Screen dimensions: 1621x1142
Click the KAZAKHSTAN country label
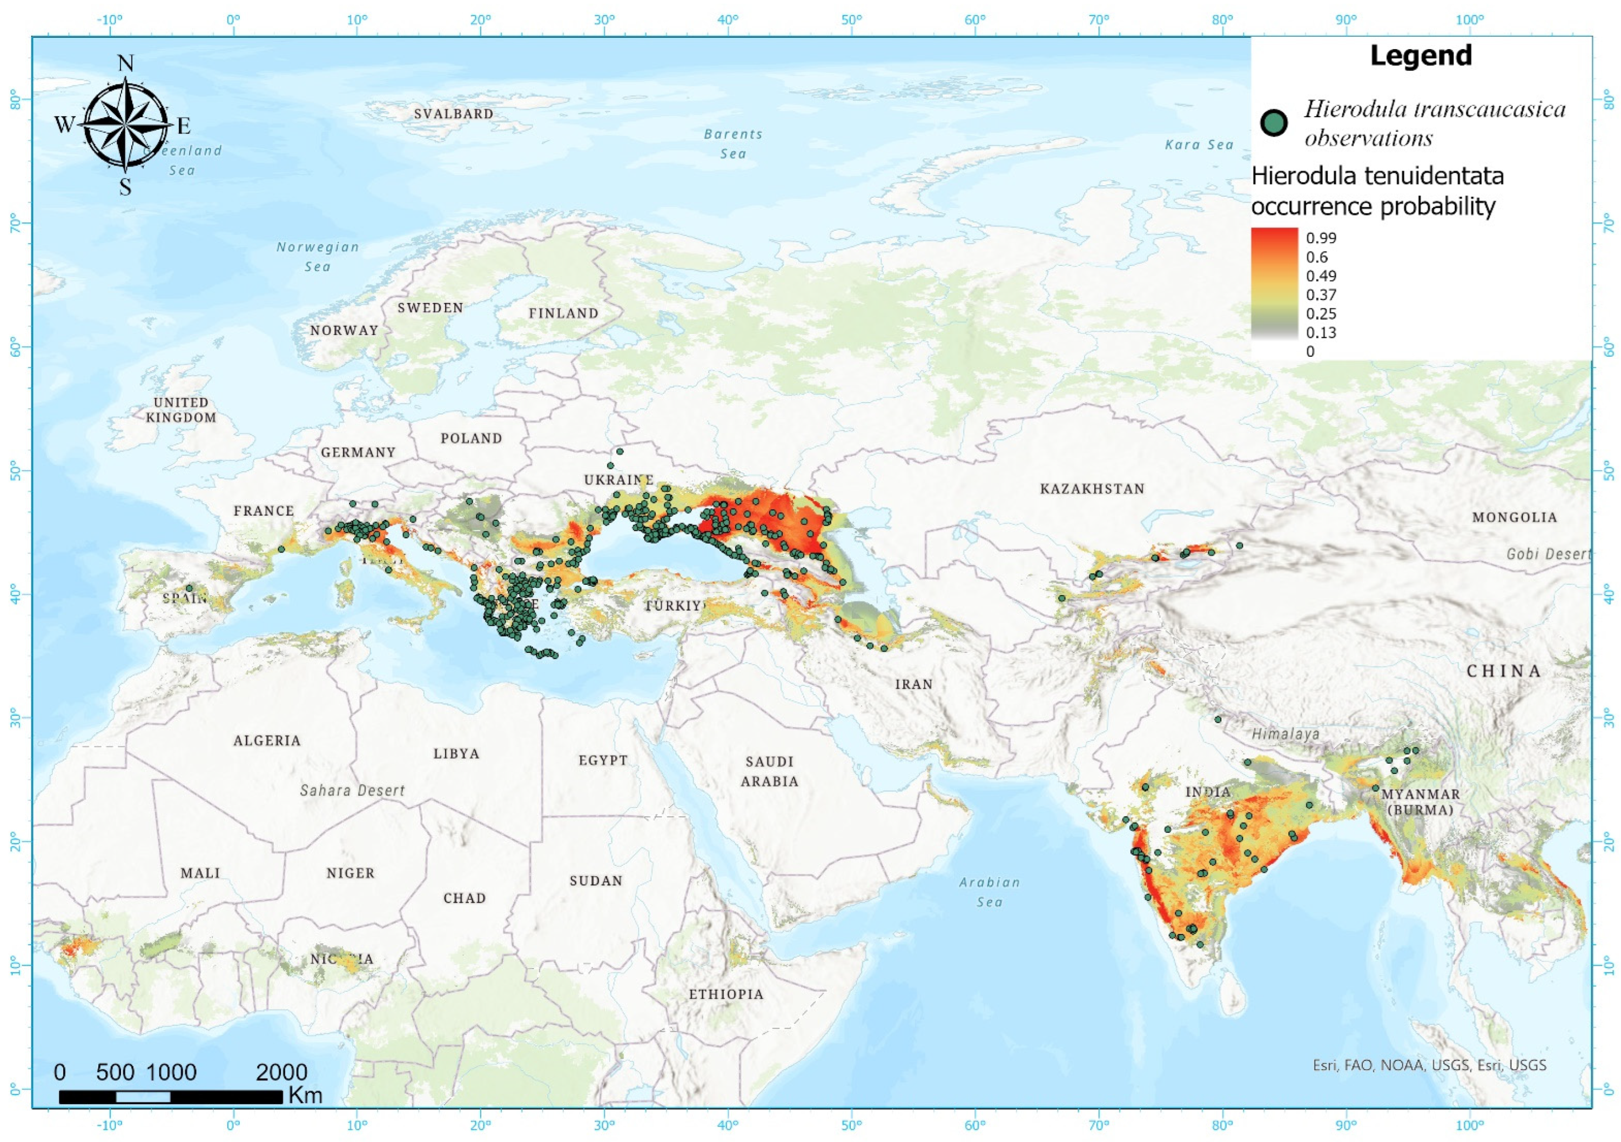[1092, 489]
